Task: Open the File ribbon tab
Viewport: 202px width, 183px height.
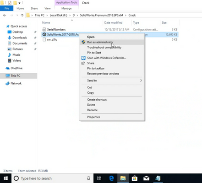Action: (x=6, y=8)
